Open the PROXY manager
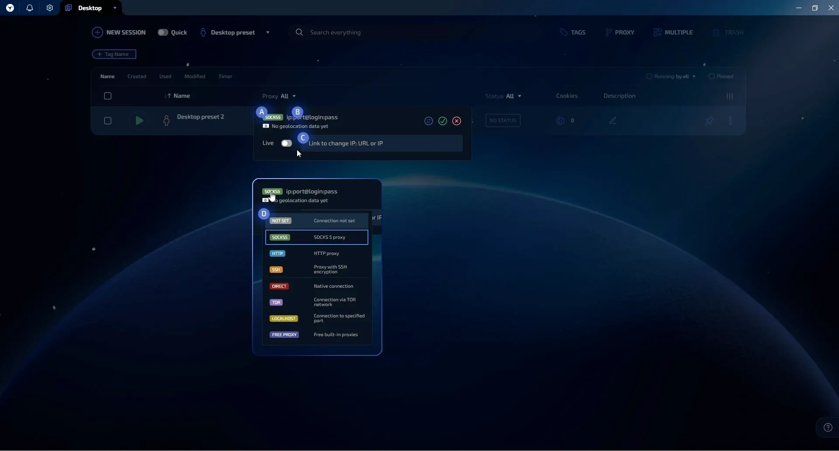Image resolution: width=839 pixels, height=451 pixels. tap(620, 32)
